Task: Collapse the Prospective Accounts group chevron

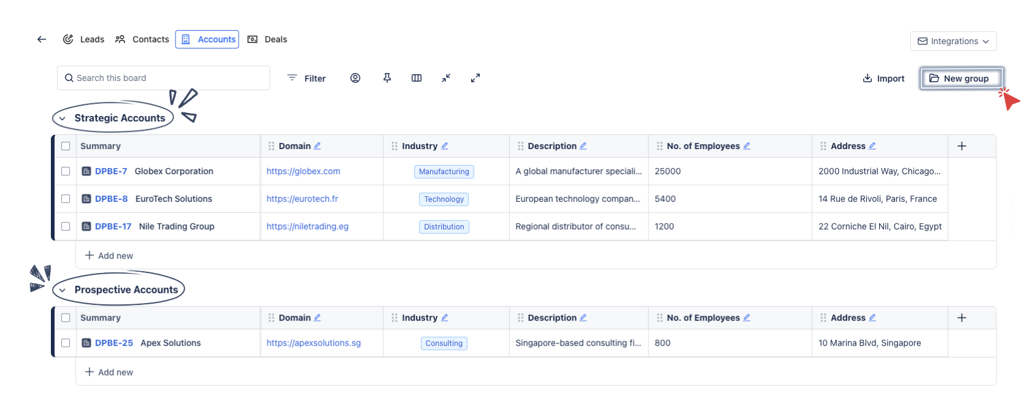Action: (63, 290)
